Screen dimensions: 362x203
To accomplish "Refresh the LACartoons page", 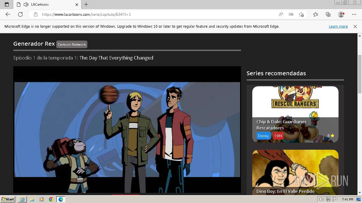I will click(20, 14).
